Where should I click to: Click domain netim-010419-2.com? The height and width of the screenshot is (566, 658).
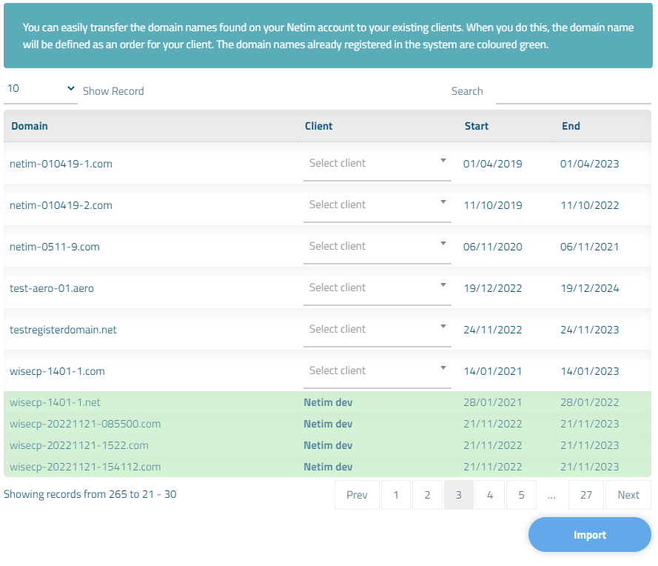click(61, 205)
